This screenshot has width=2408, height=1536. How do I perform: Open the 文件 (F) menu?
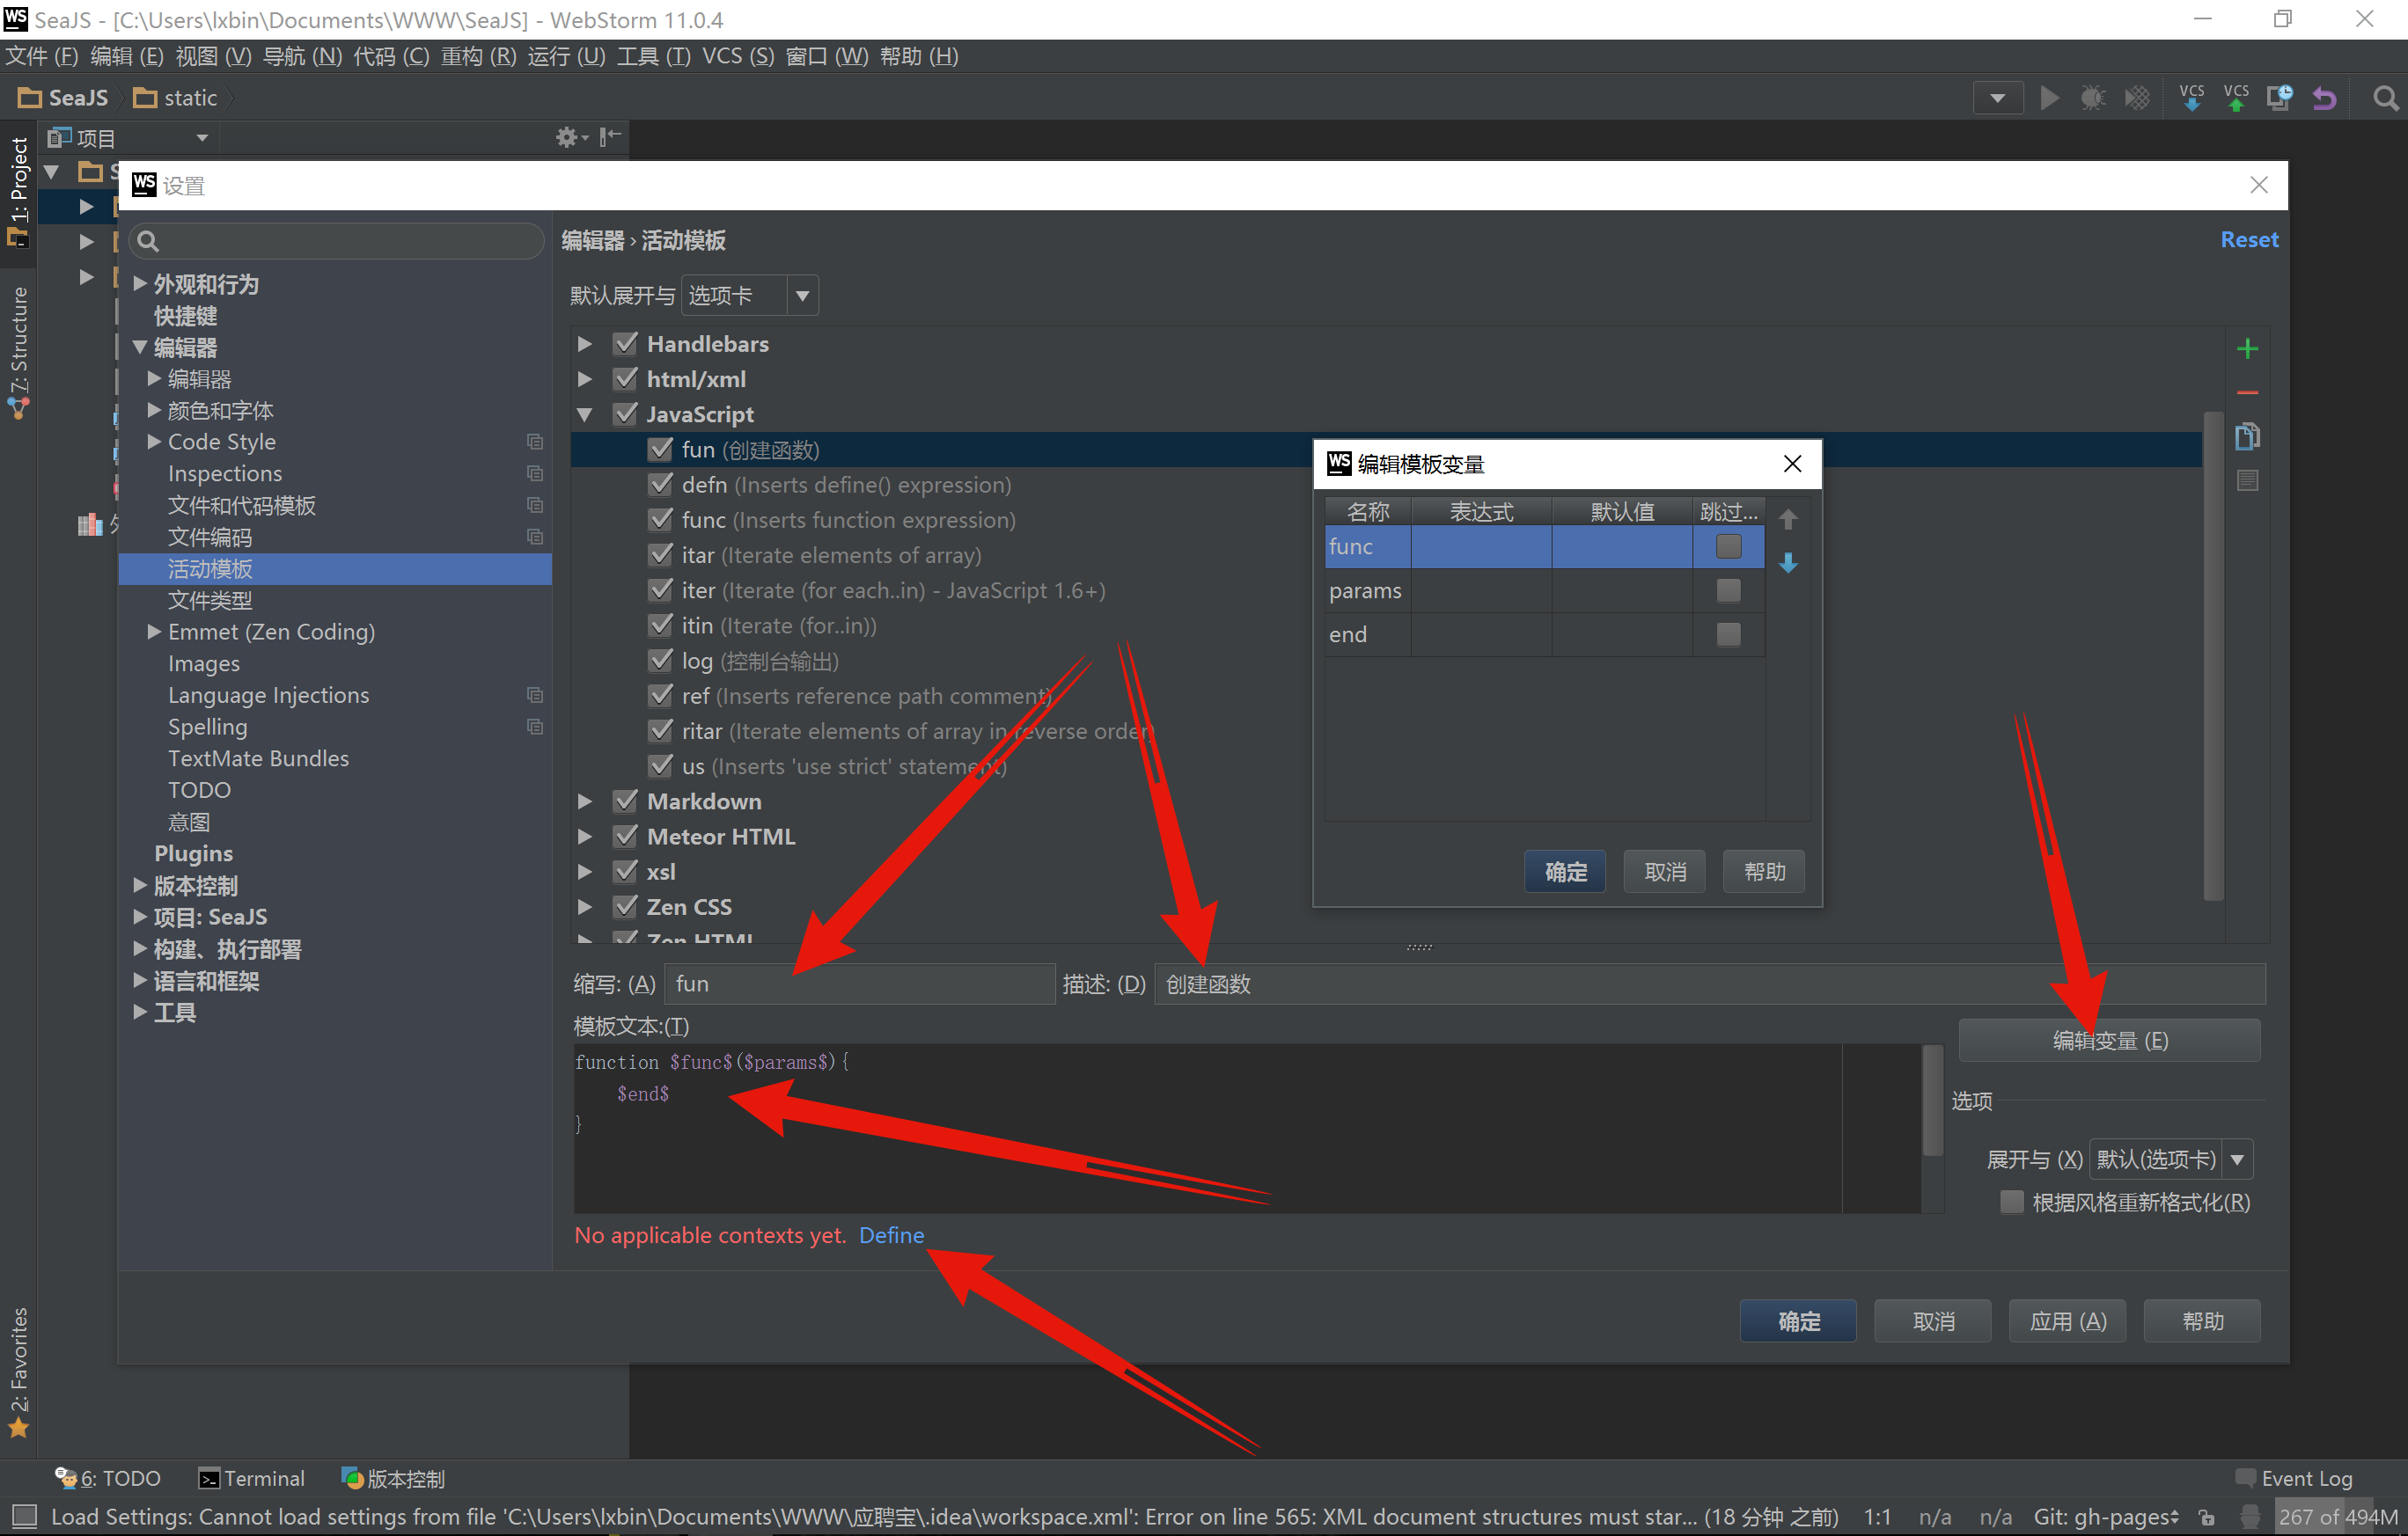(x=42, y=56)
